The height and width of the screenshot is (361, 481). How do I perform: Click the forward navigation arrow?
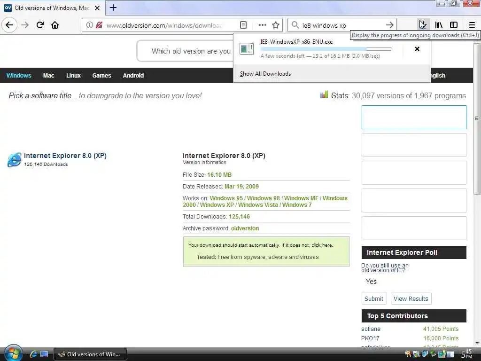[25, 25]
